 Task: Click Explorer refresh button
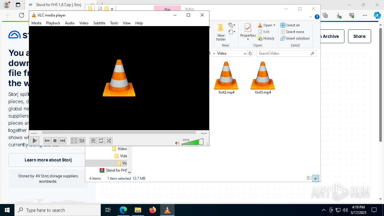click(x=250, y=53)
